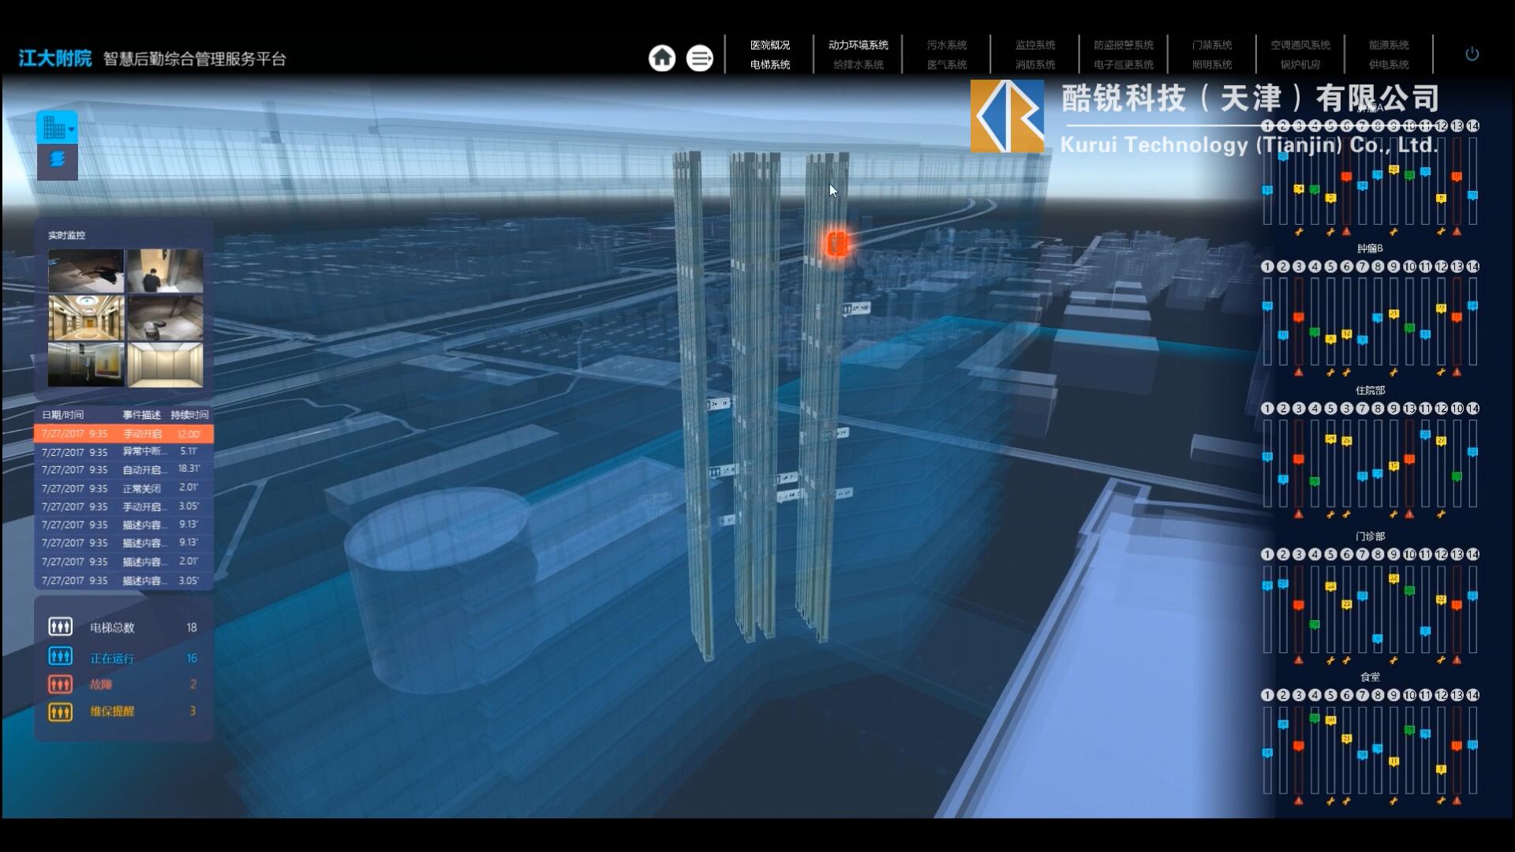
Task: Click the 维保提醒 yellow elevator icon
Action: coord(60,712)
